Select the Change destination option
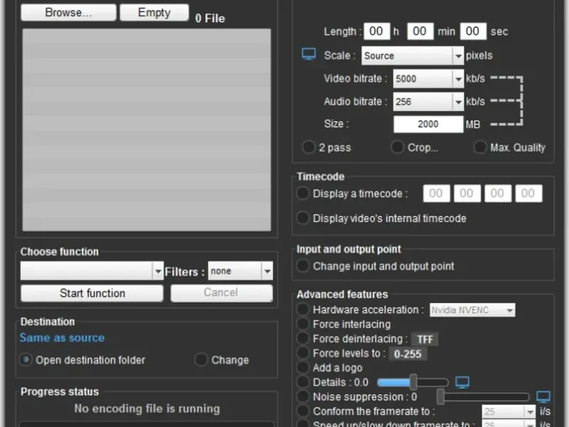Viewport: 569px width, 427px height. point(201,360)
